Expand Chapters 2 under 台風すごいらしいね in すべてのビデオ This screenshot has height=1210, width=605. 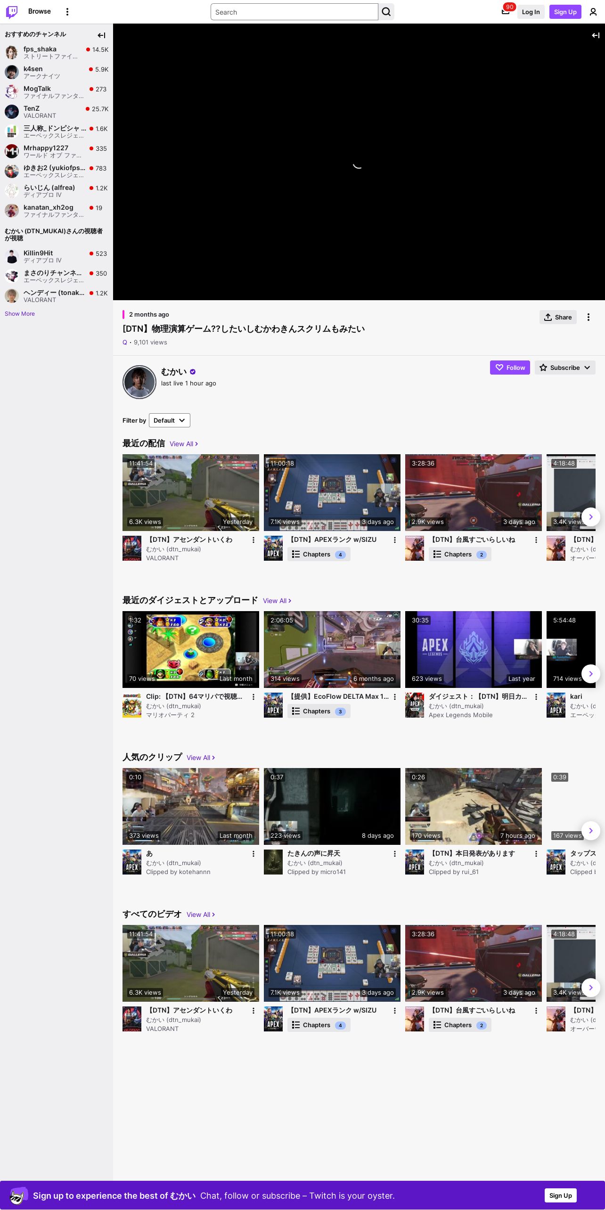[460, 1025]
